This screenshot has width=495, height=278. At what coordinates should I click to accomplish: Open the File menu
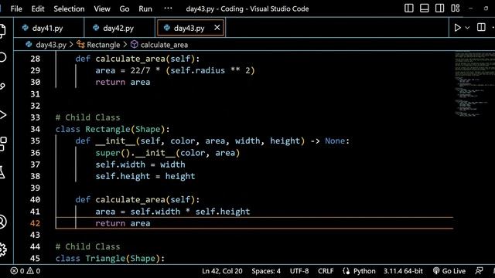coord(16,8)
